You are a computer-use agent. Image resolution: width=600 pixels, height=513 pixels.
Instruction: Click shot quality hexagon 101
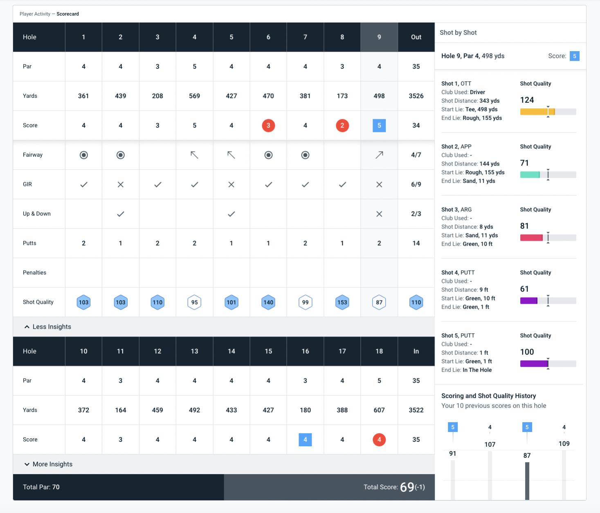coord(231,302)
